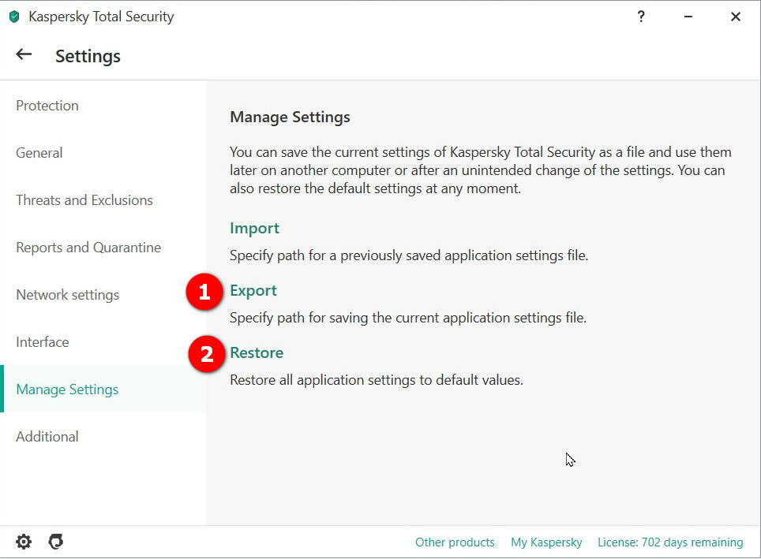Image resolution: width=761 pixels, height=559 pixels.
Task: Open settings via the gear icon
Action: (x=24, y=542)
